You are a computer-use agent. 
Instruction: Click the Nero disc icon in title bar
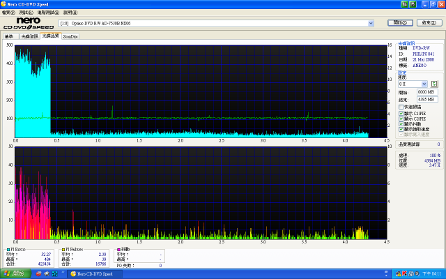point(3,4)
